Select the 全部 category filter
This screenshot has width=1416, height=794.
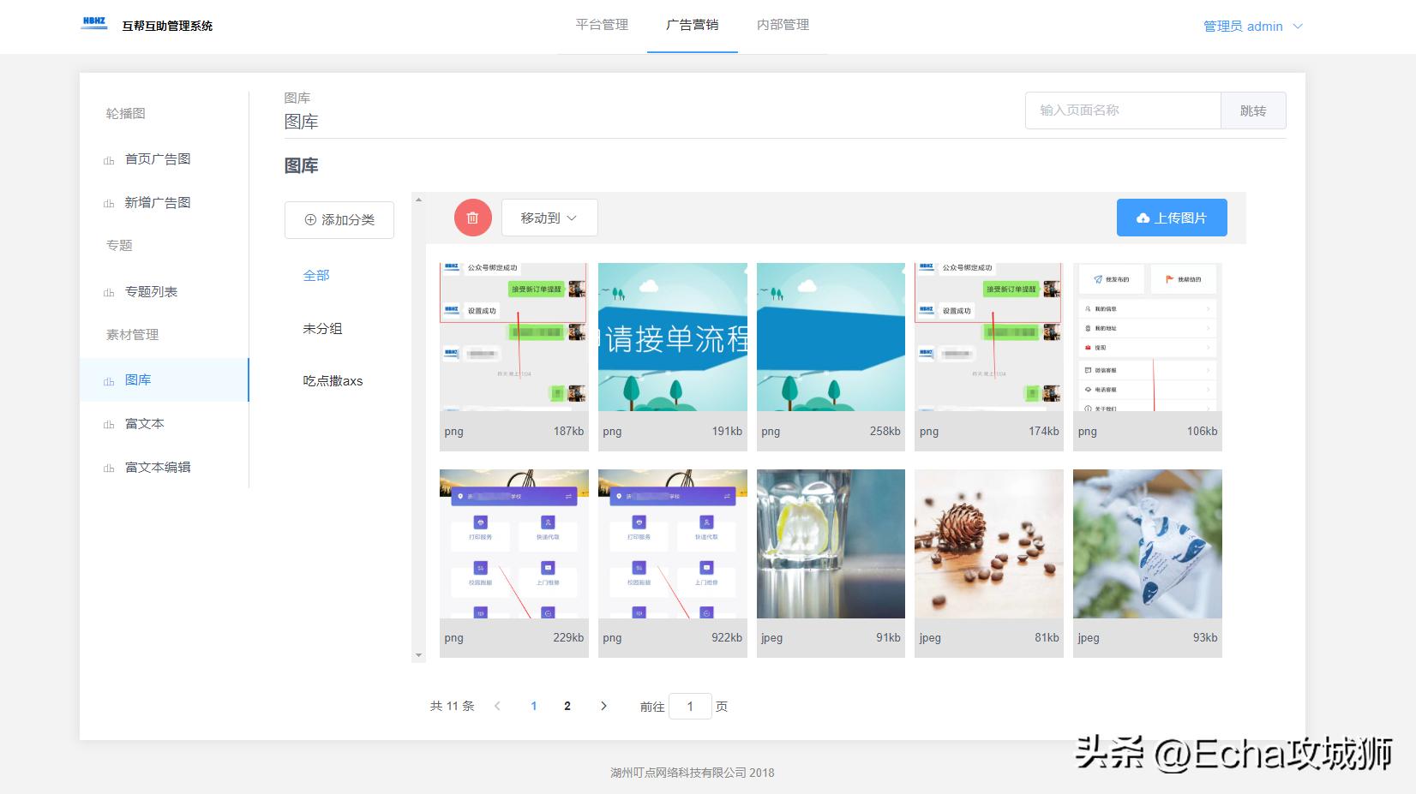(x=316, y=275)
